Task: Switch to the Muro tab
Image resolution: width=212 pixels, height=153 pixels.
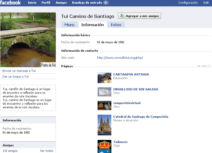Action: point(69,25)
